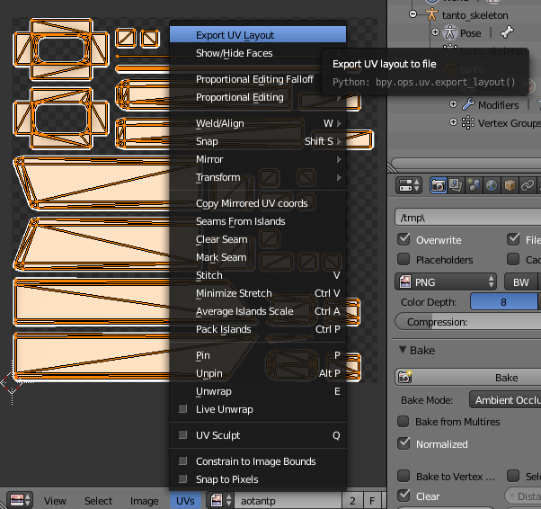Choose Minimize Stretch
The height and width of the screenshot is (509, 541).
[258, 293]
